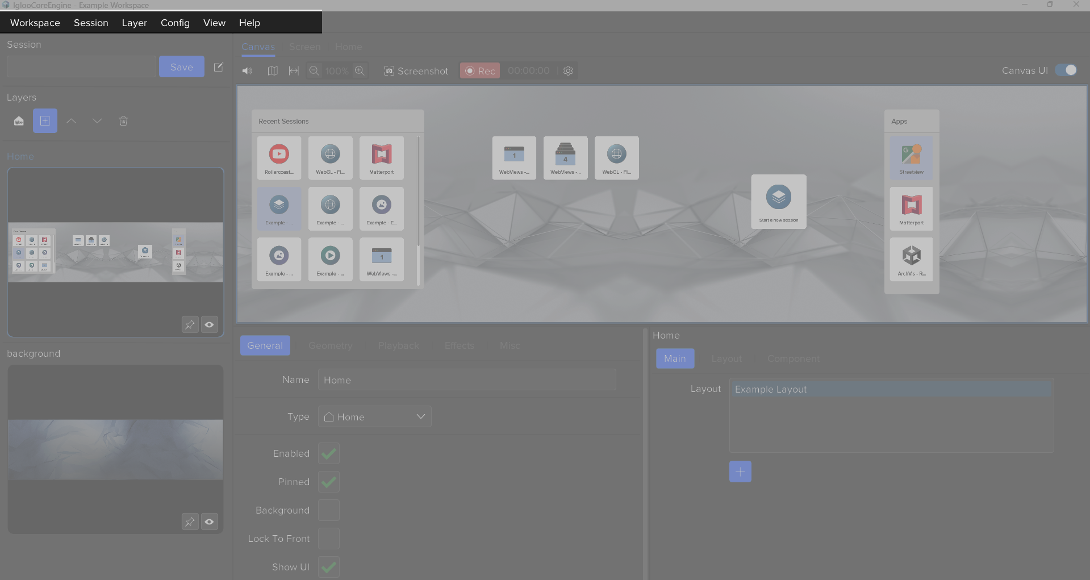This screenshot has height=580, width=1090.
Task: Click the edit session name icon
Action: [218, 67]
